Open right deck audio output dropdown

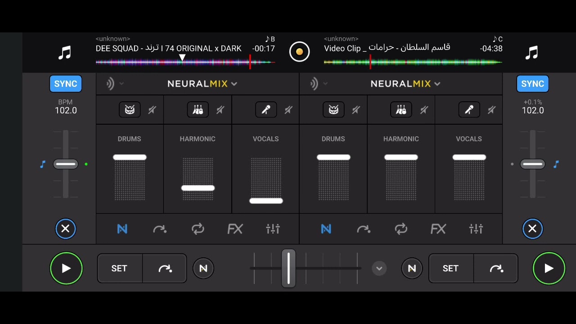coord(318,84)
